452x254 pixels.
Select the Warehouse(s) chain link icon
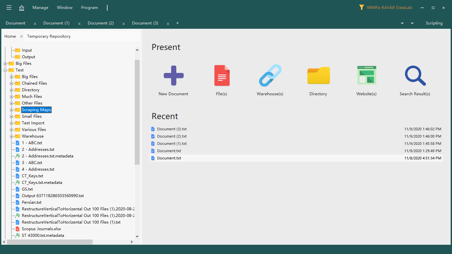(x=270, y=76)
